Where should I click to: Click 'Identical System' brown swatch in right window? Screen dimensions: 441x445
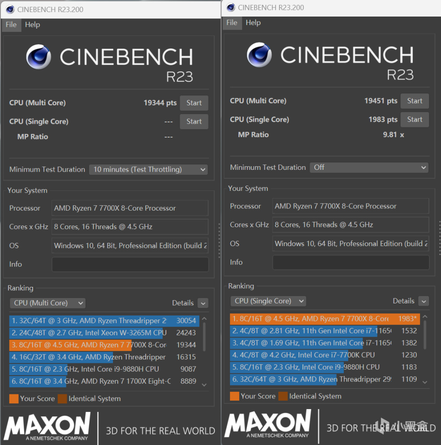coord(283,396)
